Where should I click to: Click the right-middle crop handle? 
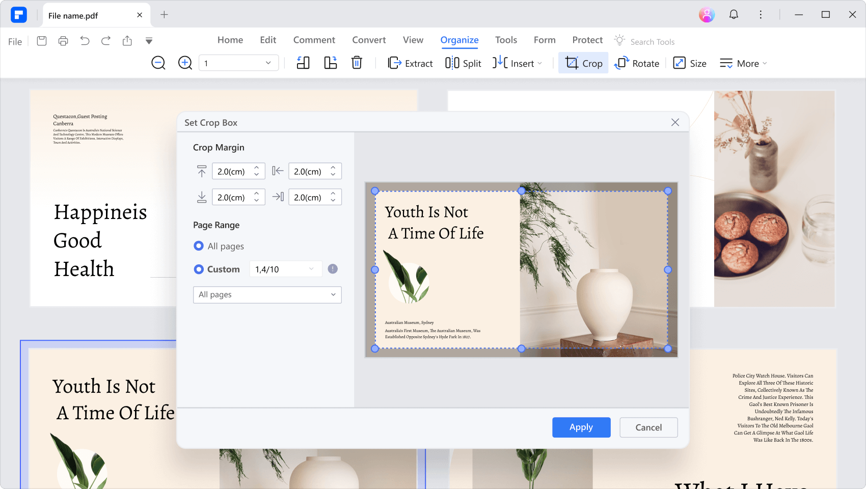coord(668,270)
